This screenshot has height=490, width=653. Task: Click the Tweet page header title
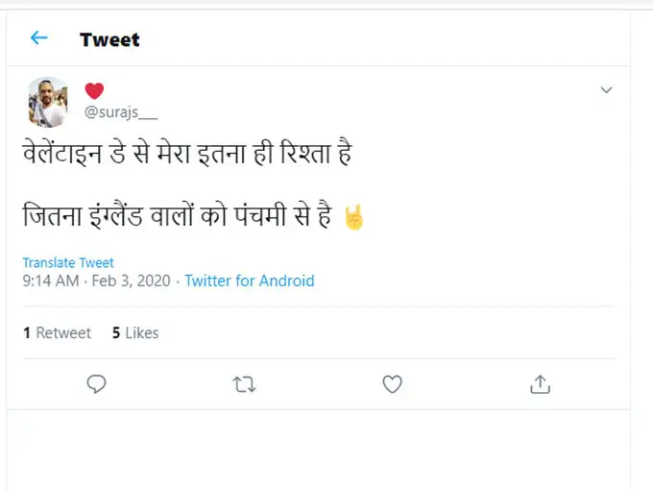coord(109,39)
